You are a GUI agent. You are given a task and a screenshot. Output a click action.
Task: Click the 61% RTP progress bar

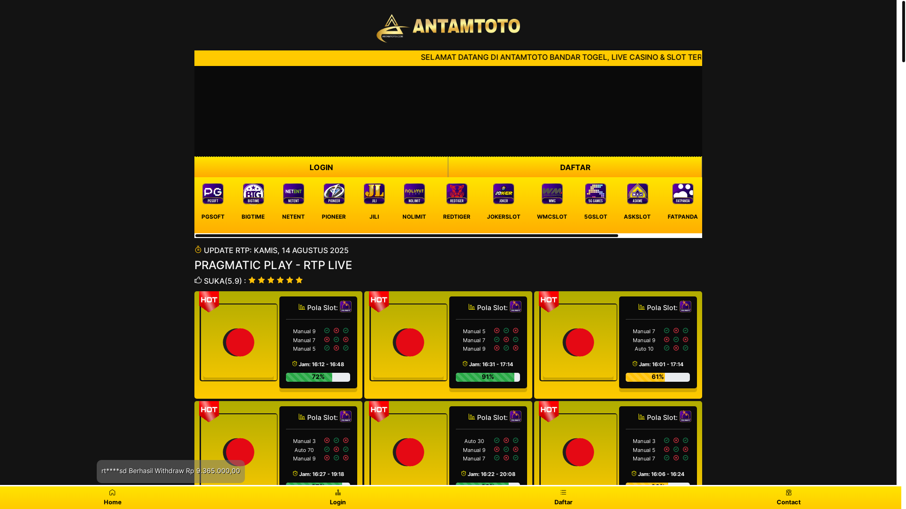(x=658, y=377)
